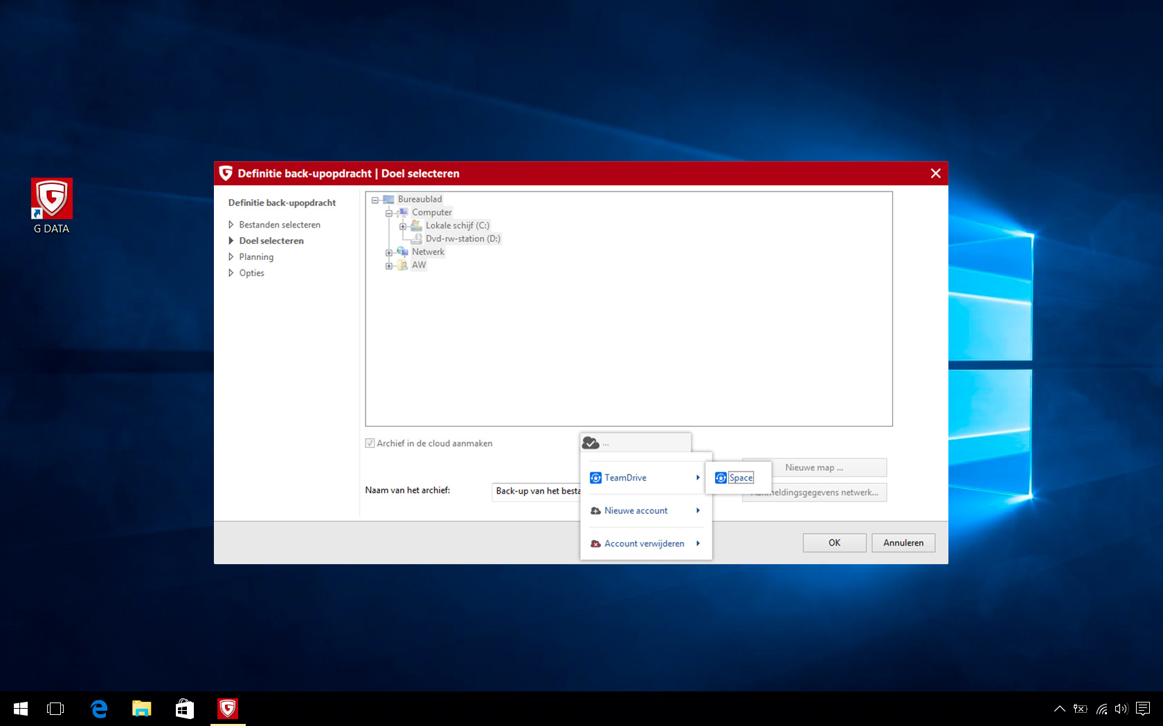Collapse the Computer tree node
1163x726 pixels.
point(389,213)
